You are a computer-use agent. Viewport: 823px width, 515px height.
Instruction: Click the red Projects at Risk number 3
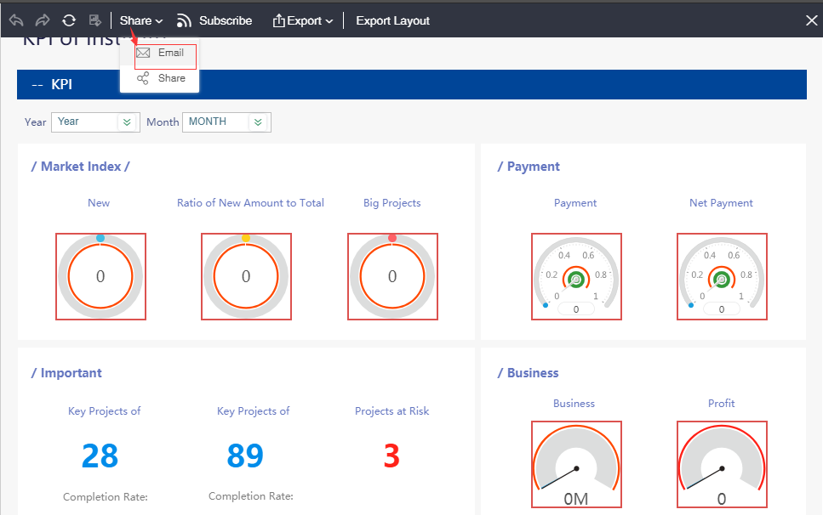coord(391,456)
